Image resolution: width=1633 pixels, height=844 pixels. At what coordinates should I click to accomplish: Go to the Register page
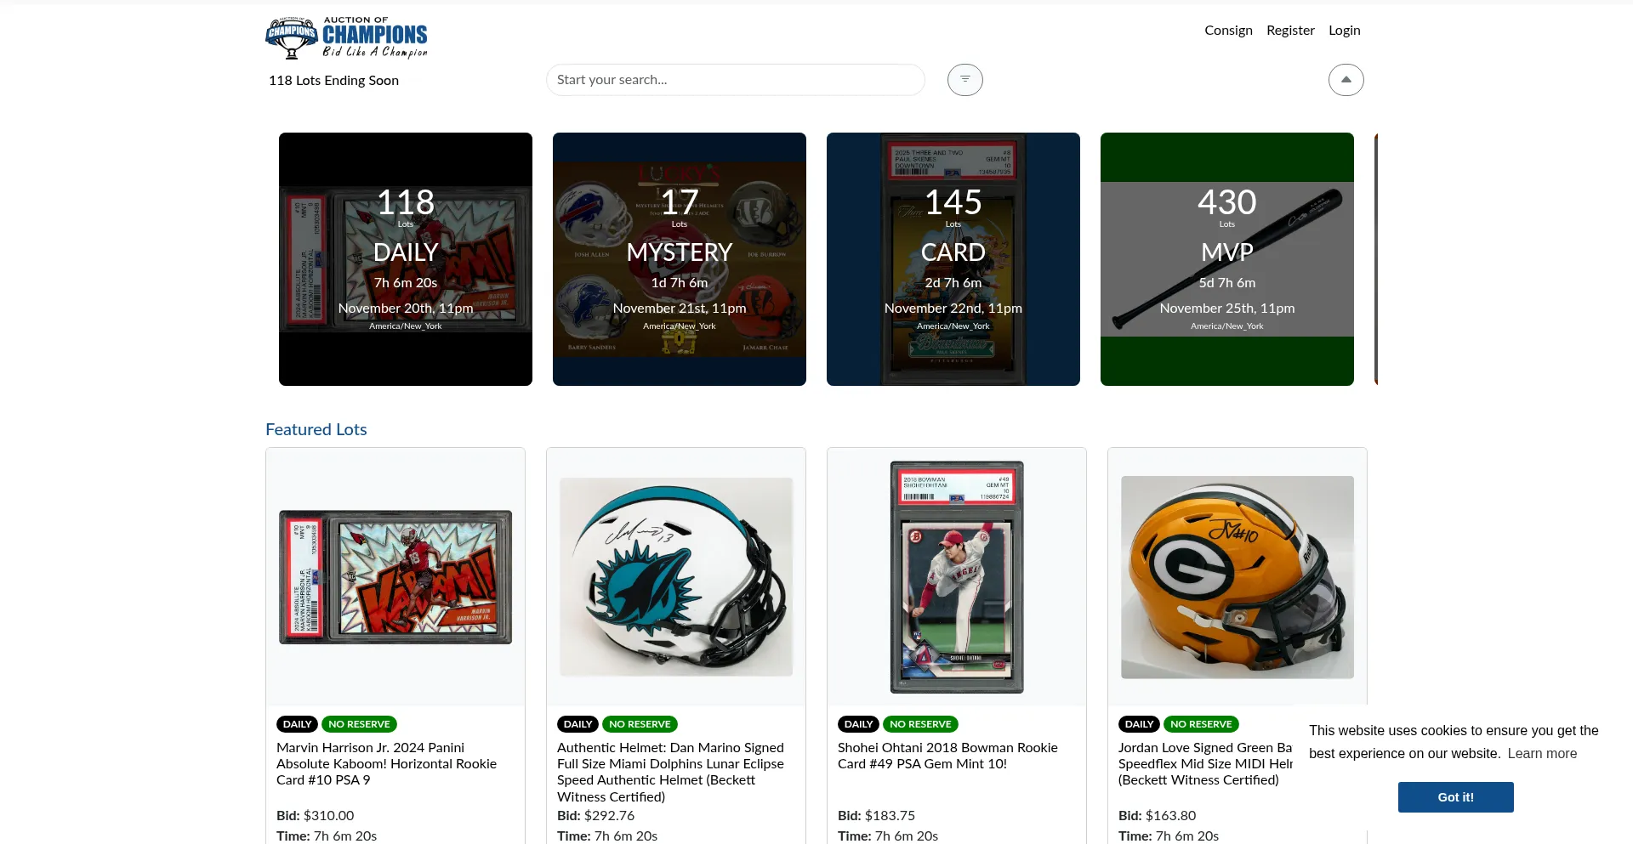1290,31
